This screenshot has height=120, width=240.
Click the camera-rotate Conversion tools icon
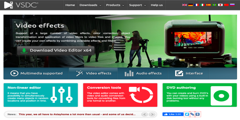[x=141, y=95]
